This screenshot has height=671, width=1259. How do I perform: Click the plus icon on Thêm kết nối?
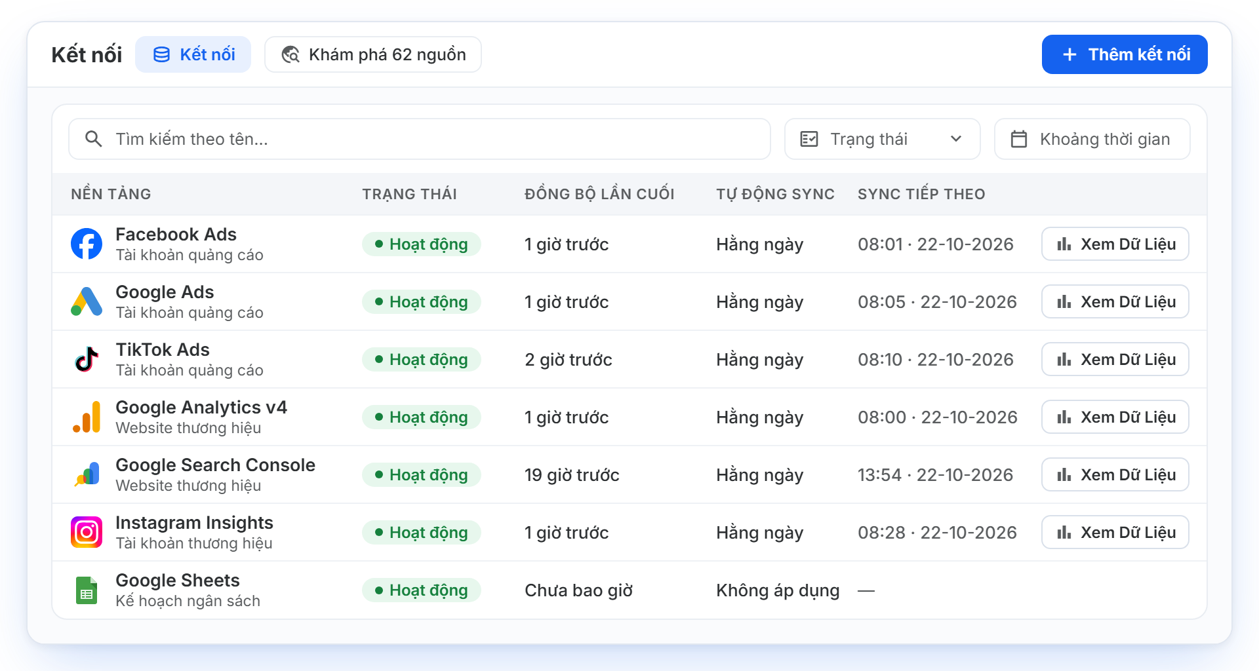click(x=1069, y=54)
